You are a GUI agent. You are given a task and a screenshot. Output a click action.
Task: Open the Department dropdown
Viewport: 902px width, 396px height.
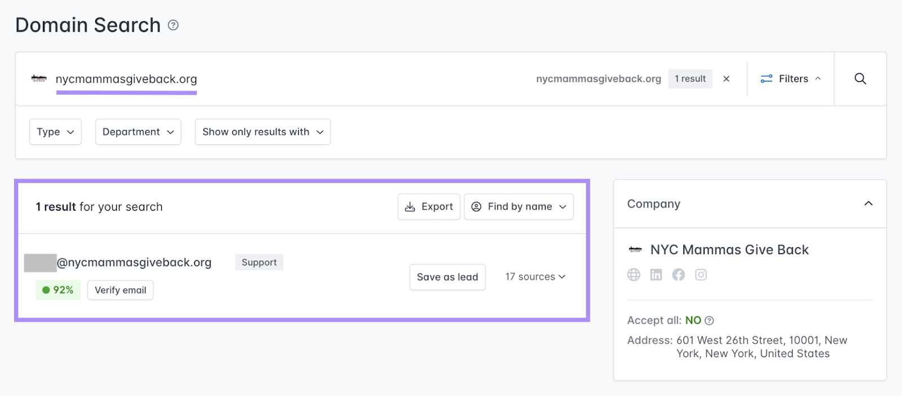point(138,132)
